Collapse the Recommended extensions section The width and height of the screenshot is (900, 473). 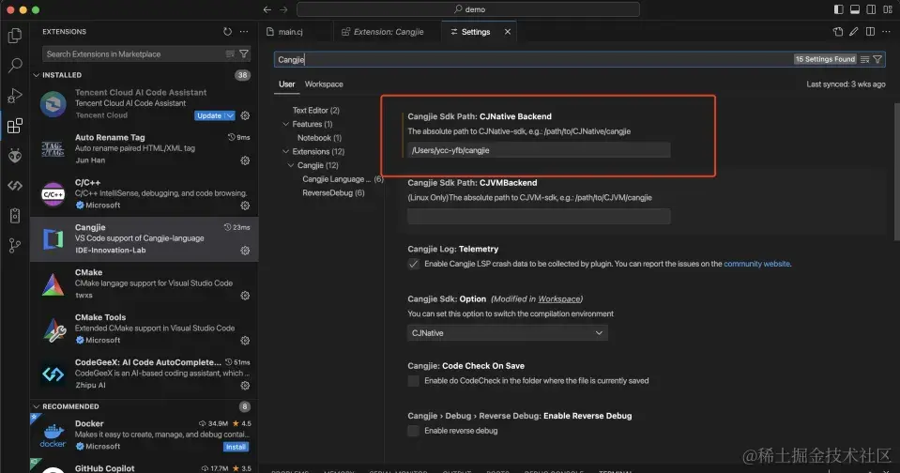(x=37, y=406)
